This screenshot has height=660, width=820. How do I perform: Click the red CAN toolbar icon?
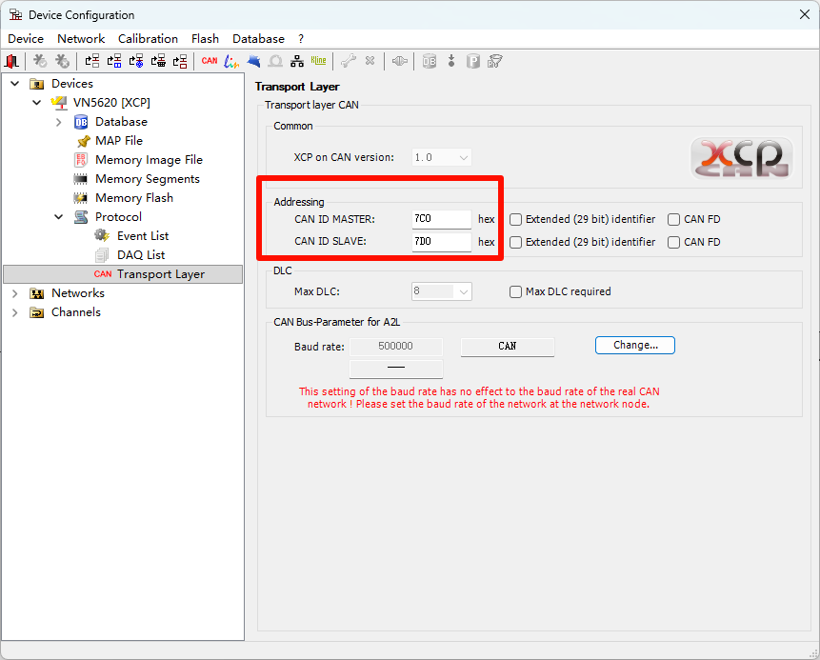click(210, 61)
